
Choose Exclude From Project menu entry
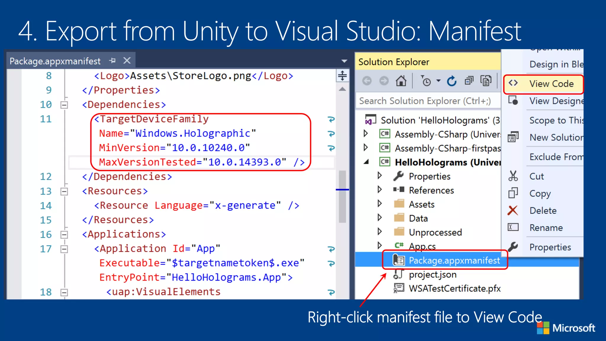543,157
